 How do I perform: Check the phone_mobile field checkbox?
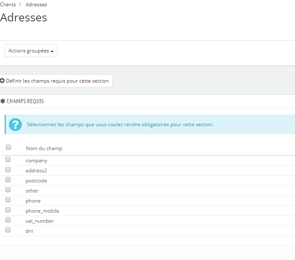[x=8, y=210]
